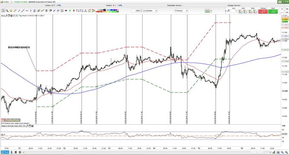289x155 pixels.
Task: Open the Einheiten units dropdown
Action: point(150,11)
